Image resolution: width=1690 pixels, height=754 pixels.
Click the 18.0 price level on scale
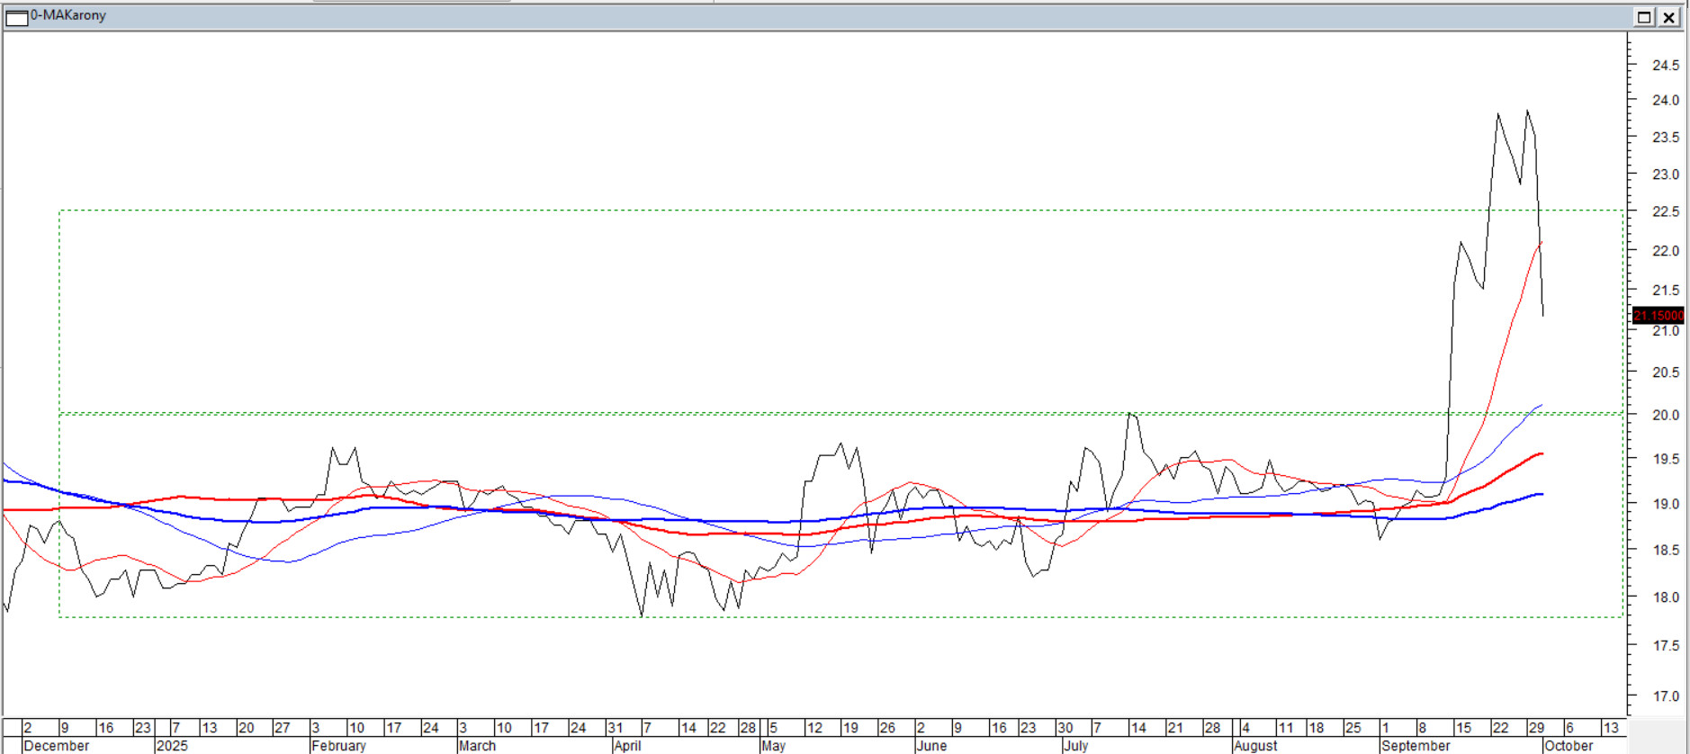pos(1665,597)
